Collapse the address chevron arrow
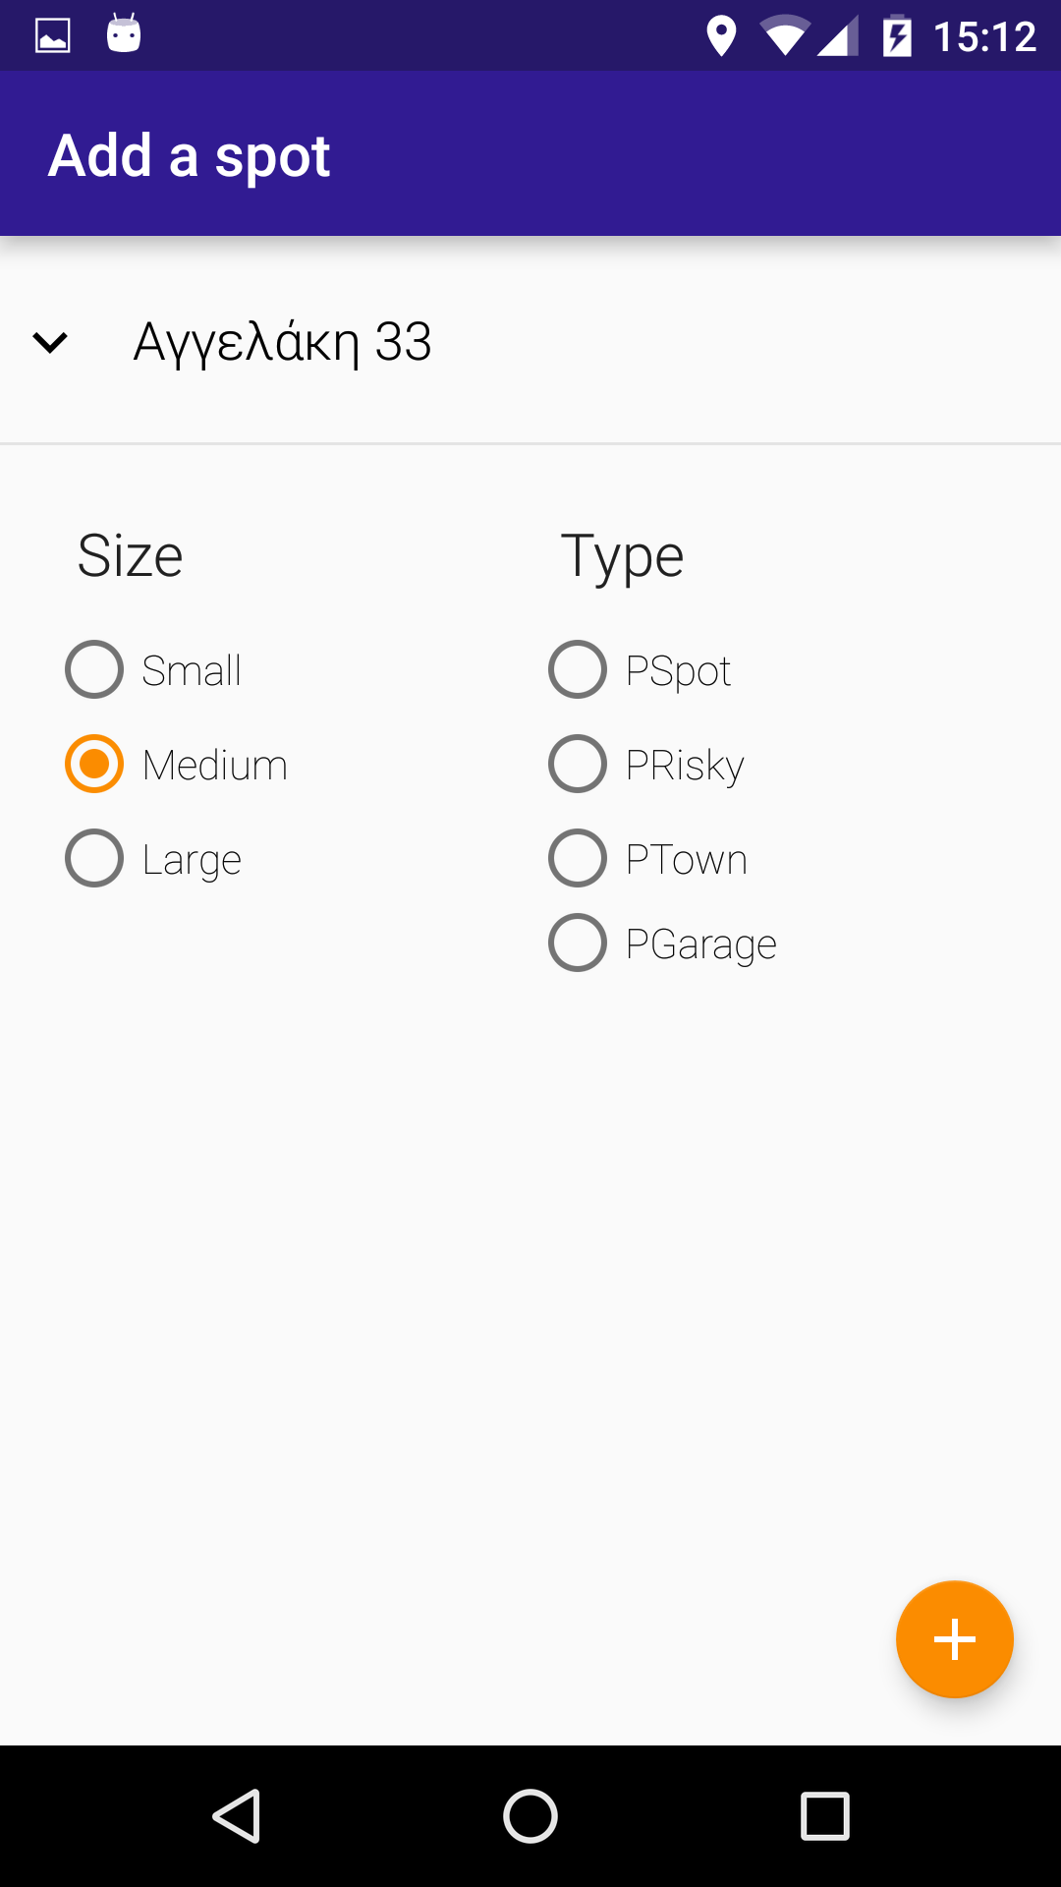The width and height of the screenshot is (1061, 1887). point(50,342)
